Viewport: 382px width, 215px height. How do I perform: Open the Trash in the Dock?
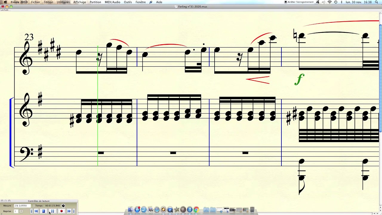(x=252, y=209)
